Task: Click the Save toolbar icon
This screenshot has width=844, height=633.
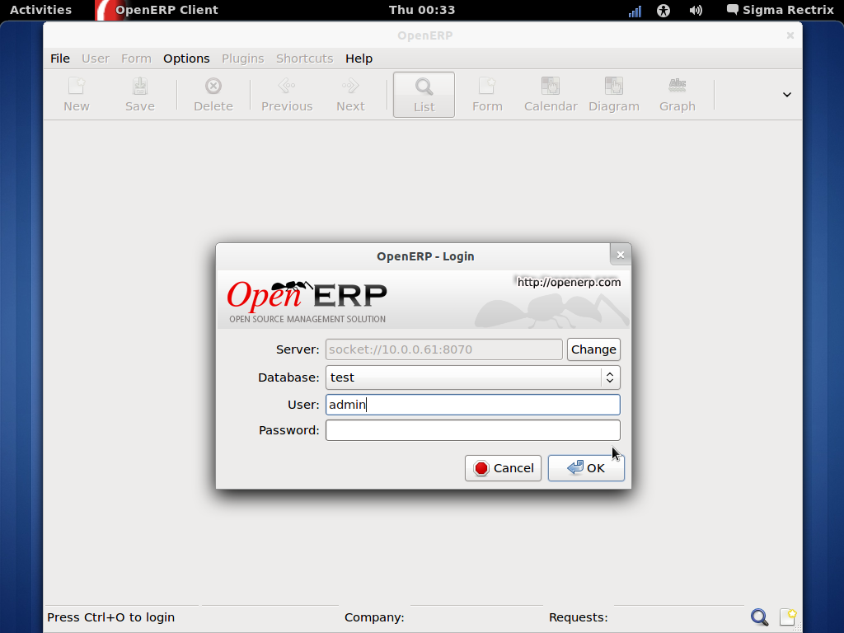Action: click(x=140, y=95)
